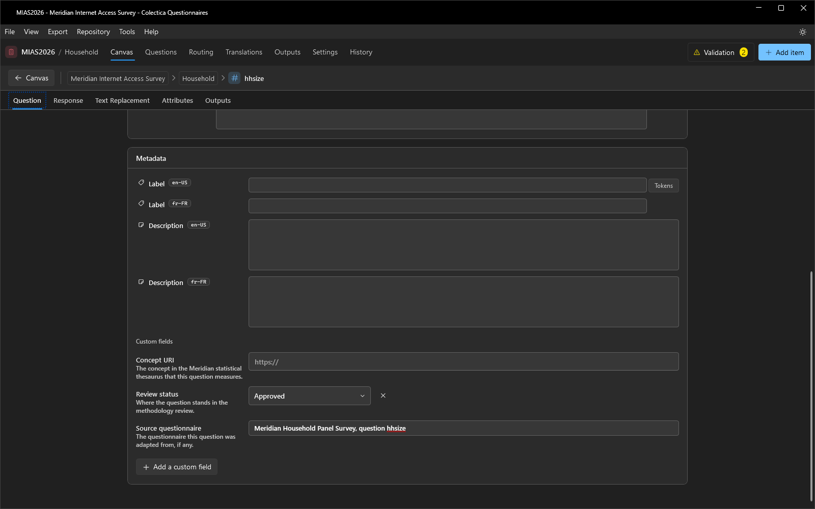Click into the Description en-US text area
This screenshot has width=815, height=509.
[464, 245]
